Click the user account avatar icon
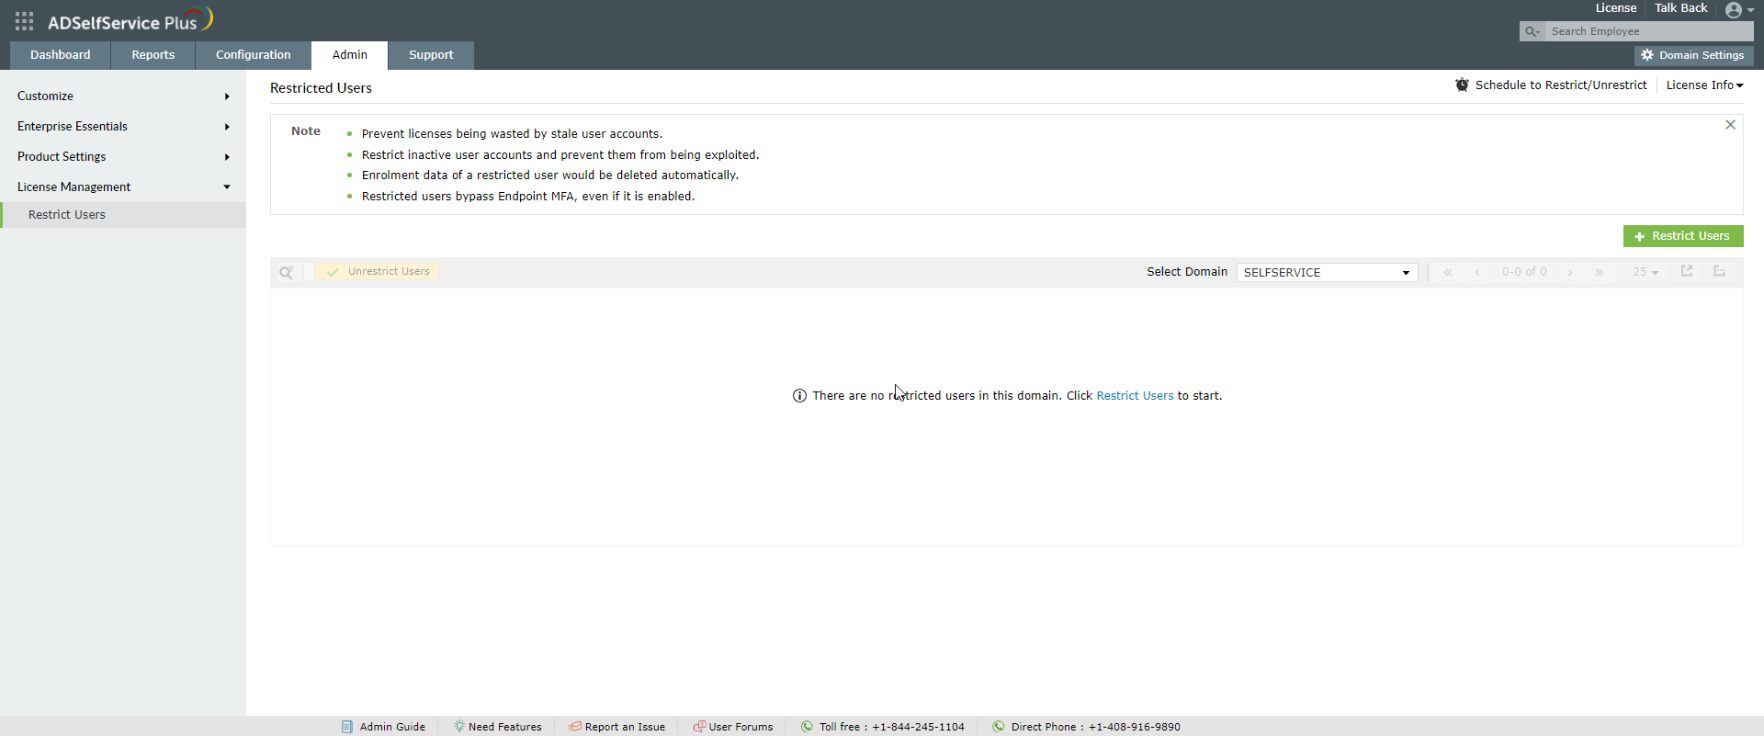Viewport: 1764px width, 736px height. coord(1734,10)
